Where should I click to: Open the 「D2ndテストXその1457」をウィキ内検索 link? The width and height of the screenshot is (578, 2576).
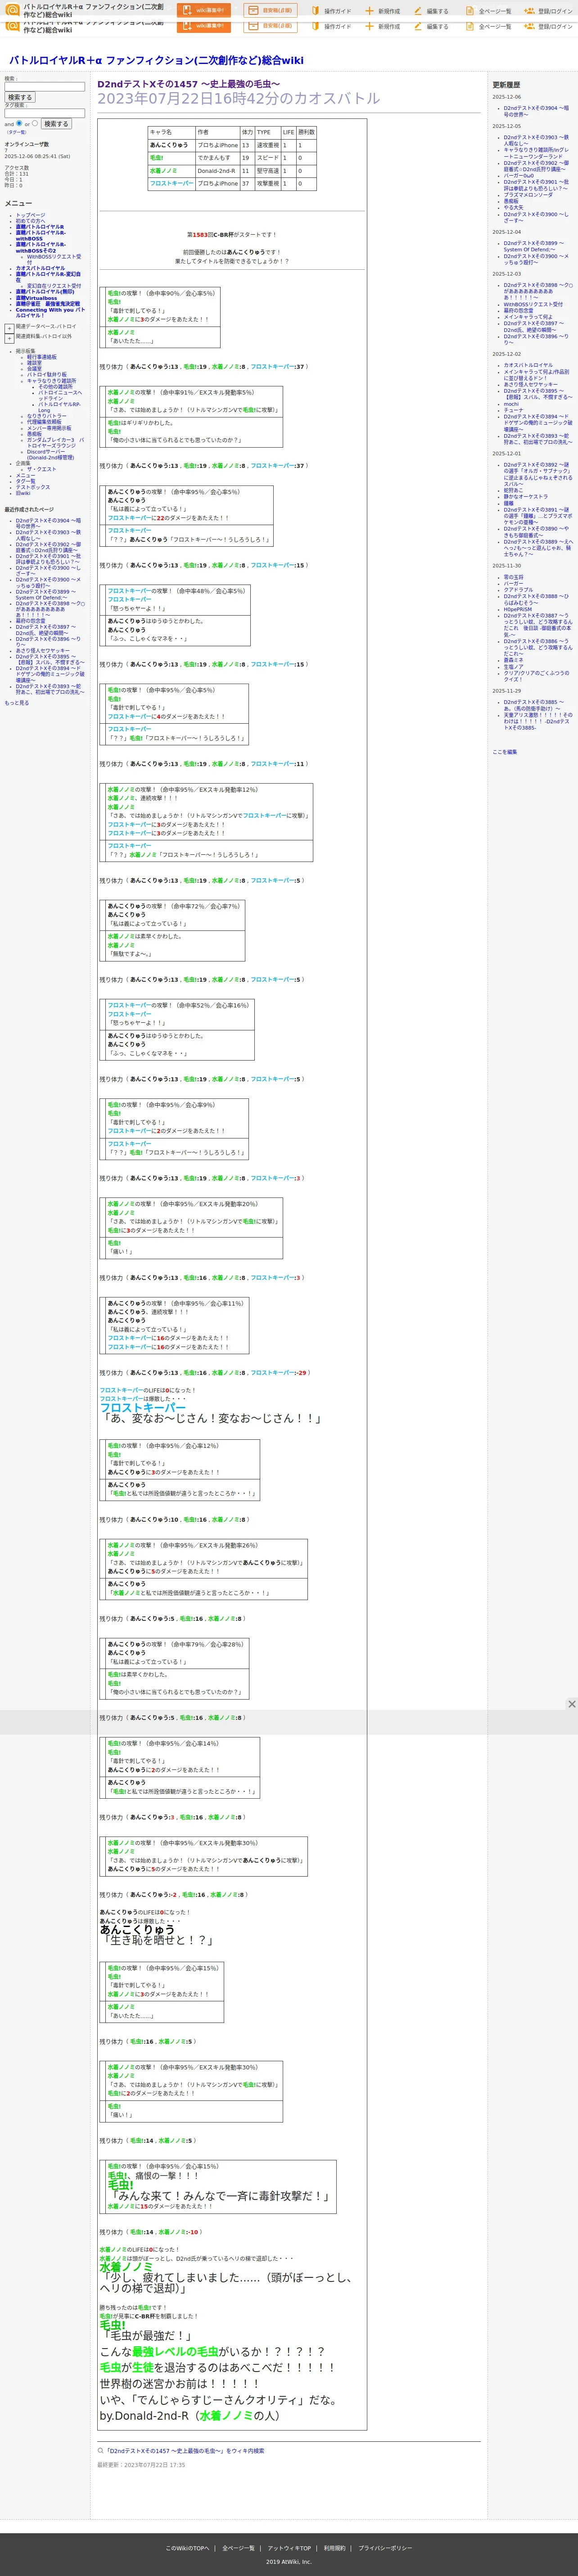(x=185, y=2451)
